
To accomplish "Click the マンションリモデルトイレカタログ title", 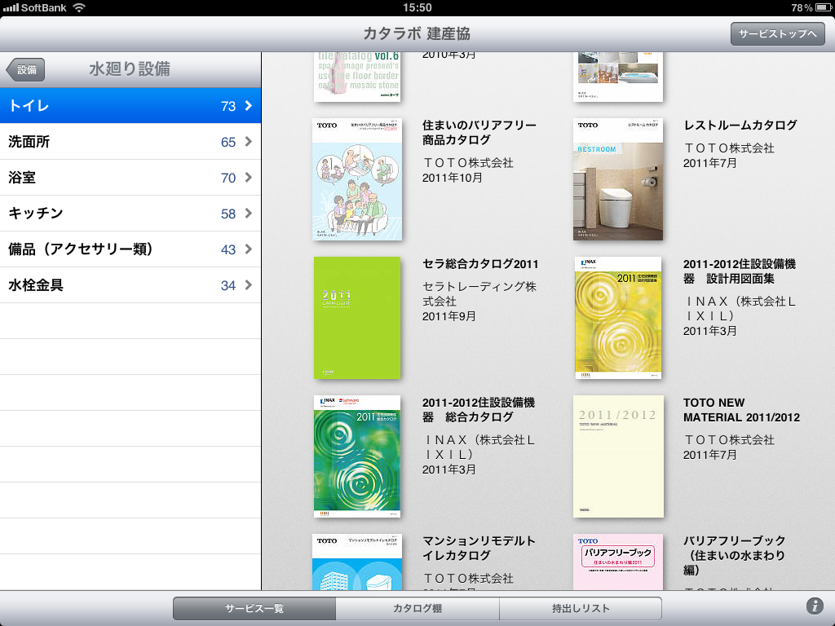I will tap(479, 549).
